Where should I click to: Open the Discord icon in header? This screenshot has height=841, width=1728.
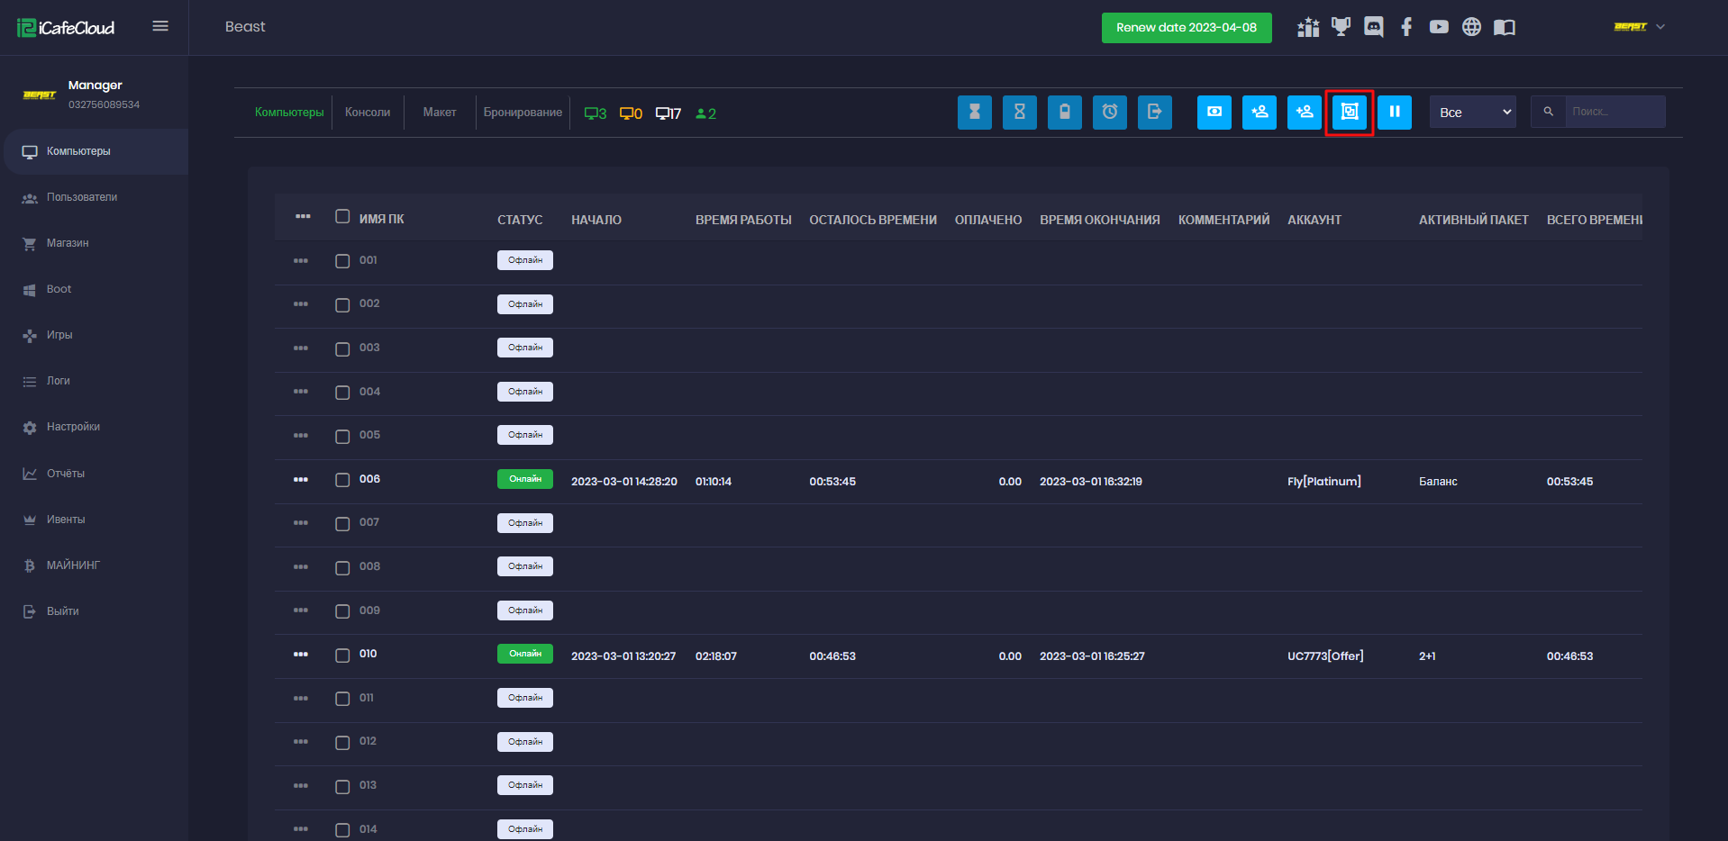click(x=1373, y=27)
